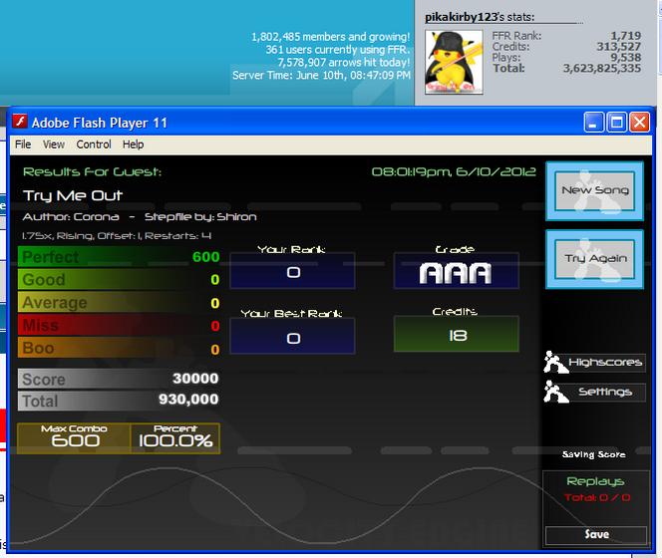The width and height of the screenshot is (662, 558).
Task: Click the Credits value box showing 18
Action: [x=456, y=334]
